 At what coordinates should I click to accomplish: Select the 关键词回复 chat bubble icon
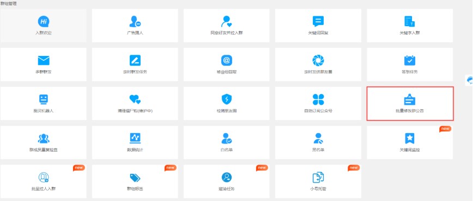point(318,21)
